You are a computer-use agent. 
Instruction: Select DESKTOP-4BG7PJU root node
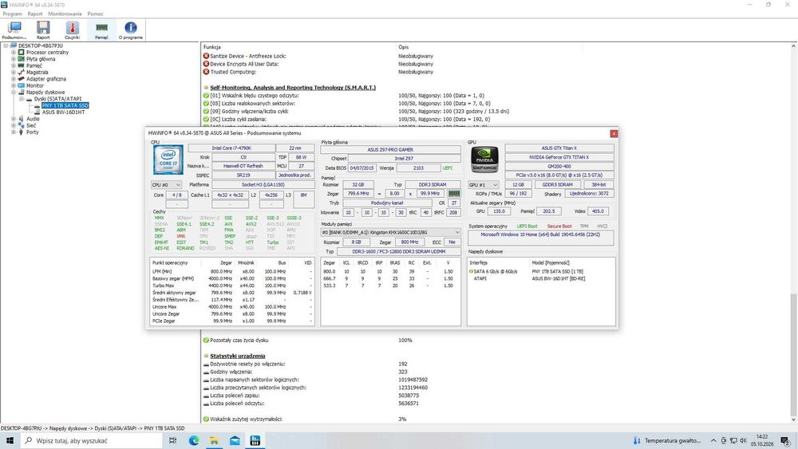pyautogui.click(x=41, y=45)
